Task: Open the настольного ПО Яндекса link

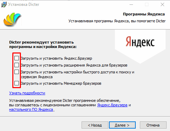Action: [31, 109]
